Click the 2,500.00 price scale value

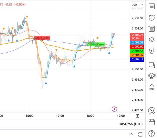click(x=137, y=69)
